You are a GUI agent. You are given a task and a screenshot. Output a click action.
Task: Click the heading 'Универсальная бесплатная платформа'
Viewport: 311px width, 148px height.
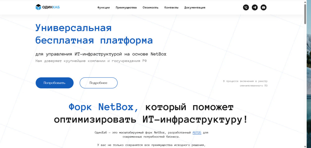(x=94, y=34)
